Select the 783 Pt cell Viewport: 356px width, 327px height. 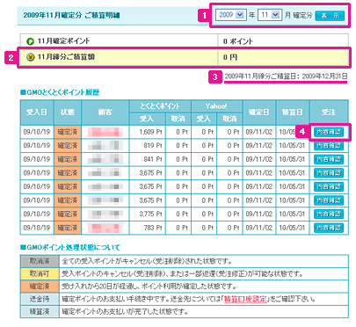pyautogui.click(x=148, y=228)
